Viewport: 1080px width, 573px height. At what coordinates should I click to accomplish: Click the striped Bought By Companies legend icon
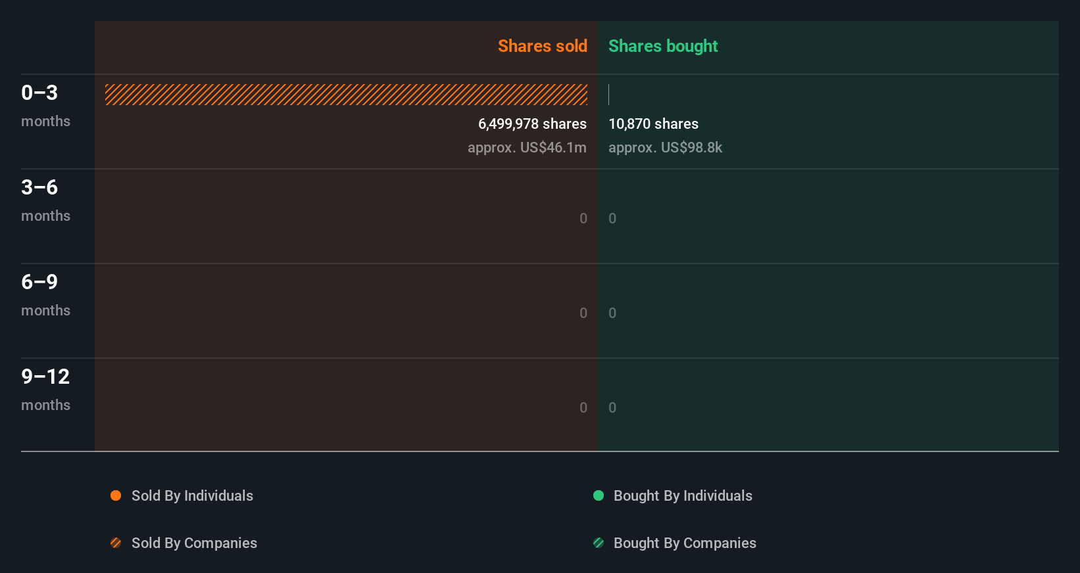(599, 543)
